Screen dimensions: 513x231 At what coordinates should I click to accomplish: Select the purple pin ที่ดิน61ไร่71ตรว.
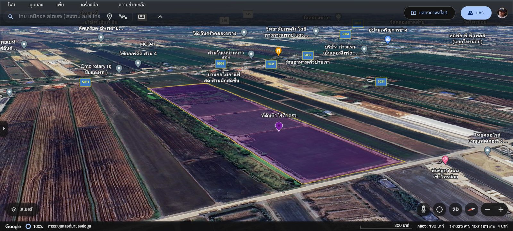279,127
